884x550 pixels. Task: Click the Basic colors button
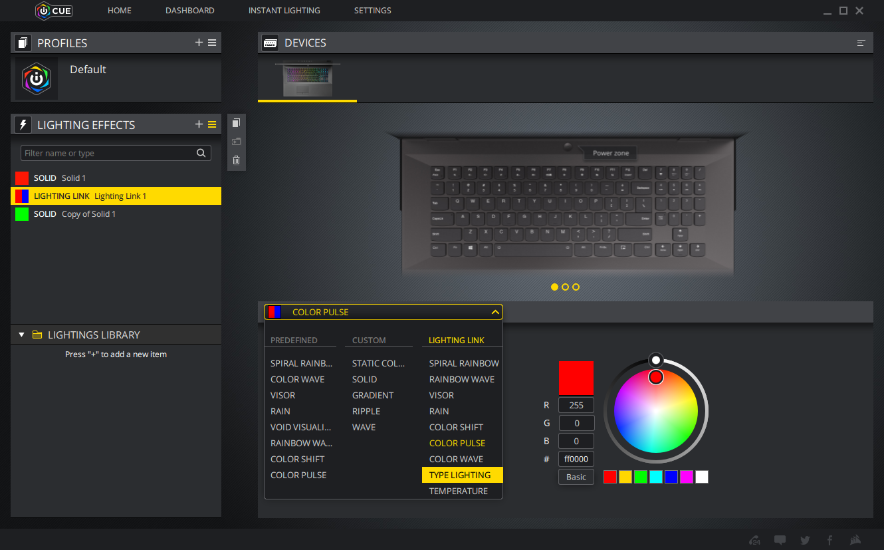576,477
